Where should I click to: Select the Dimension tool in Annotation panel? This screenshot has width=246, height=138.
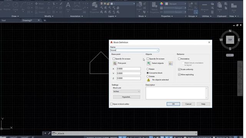click(77, 6)
